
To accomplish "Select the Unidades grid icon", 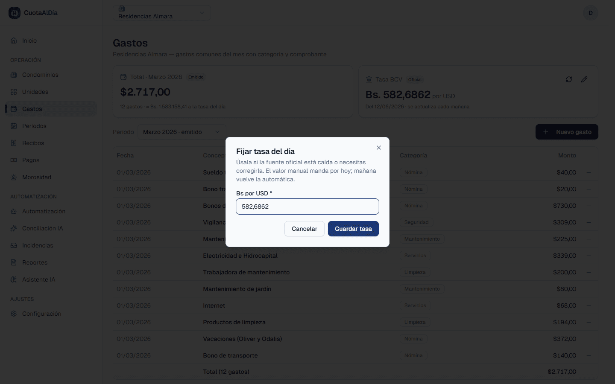I will point(14,92).
